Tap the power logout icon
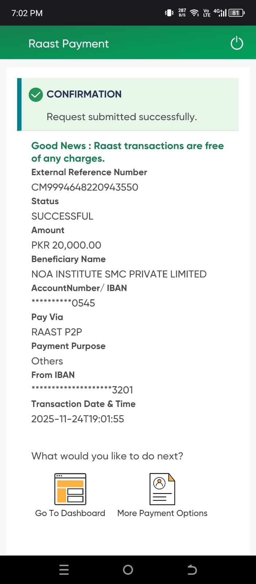This screenshot has width=256, height=584. coord(237,43)
